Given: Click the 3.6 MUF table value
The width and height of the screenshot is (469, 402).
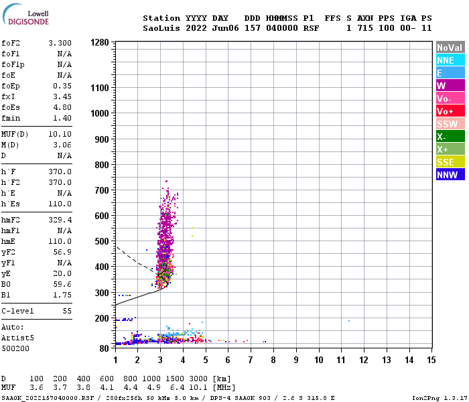Looking at the screenshot, I should 36,388.
